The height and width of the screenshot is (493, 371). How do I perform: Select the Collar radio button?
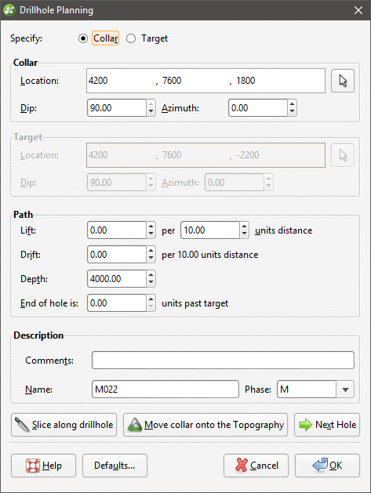tap(83, 38)
